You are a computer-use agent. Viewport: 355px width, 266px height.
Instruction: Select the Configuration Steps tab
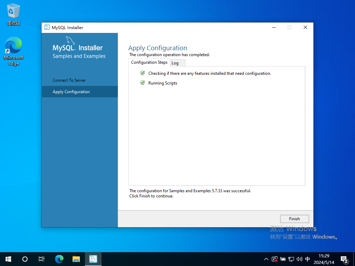[149, 62]
